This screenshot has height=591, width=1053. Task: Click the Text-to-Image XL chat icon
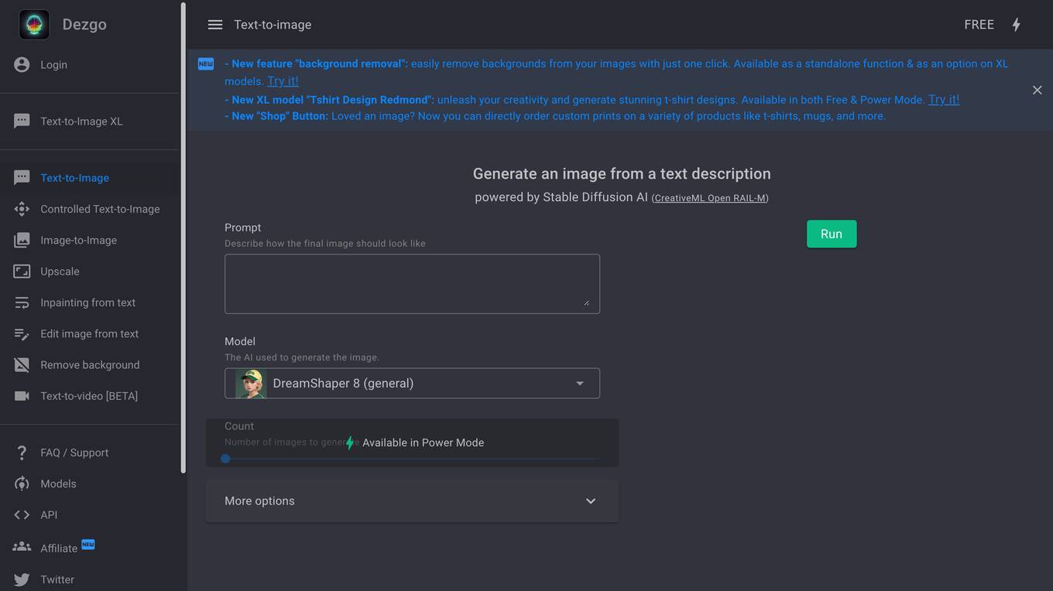click(x=22, y=121)
